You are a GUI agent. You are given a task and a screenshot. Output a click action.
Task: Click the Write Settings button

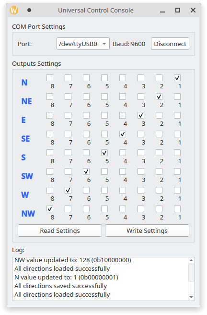pyautogui.click(x=147, y=230)
